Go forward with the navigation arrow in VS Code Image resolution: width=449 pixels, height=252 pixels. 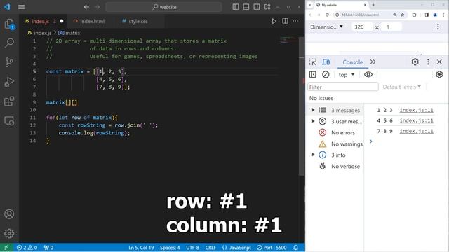pyautogui.click(x=98, y=7)
